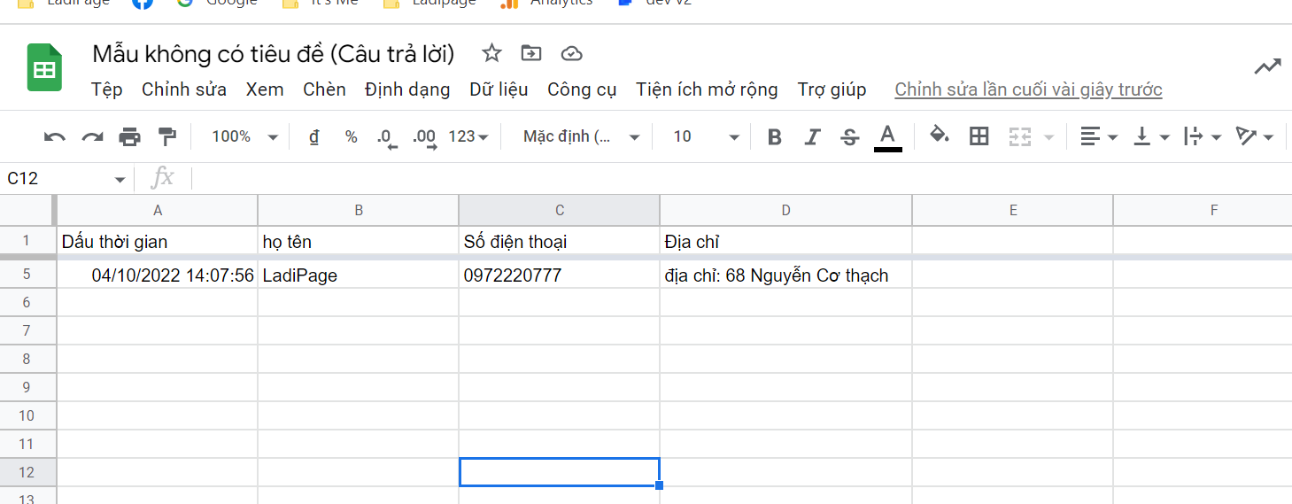Star this spreadsheet document
1292x504 pixels.
click(x=491, y=54)
